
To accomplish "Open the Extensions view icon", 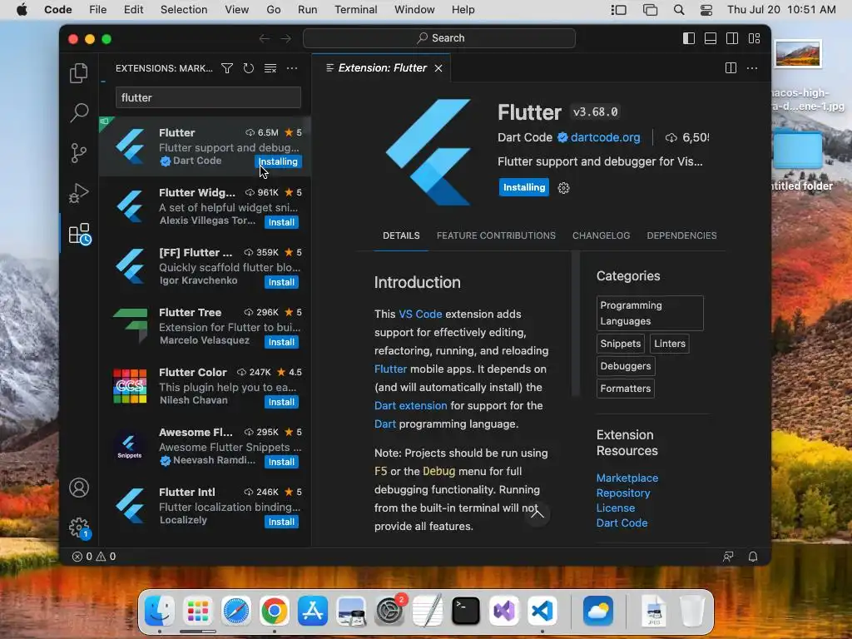I will (x=80, y=234).
